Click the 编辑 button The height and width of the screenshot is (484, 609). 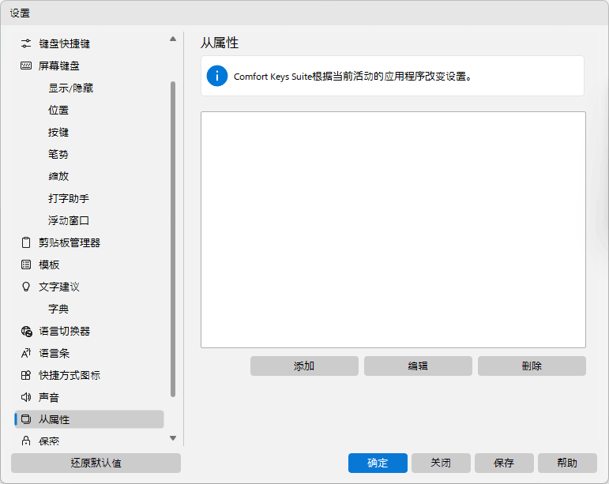tap(418, 366)
